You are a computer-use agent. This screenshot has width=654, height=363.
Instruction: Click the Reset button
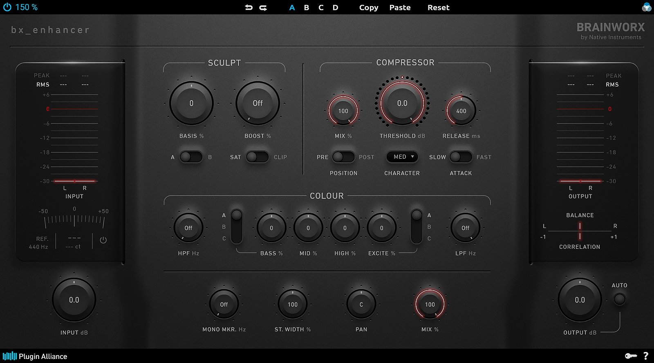(438, 7)
